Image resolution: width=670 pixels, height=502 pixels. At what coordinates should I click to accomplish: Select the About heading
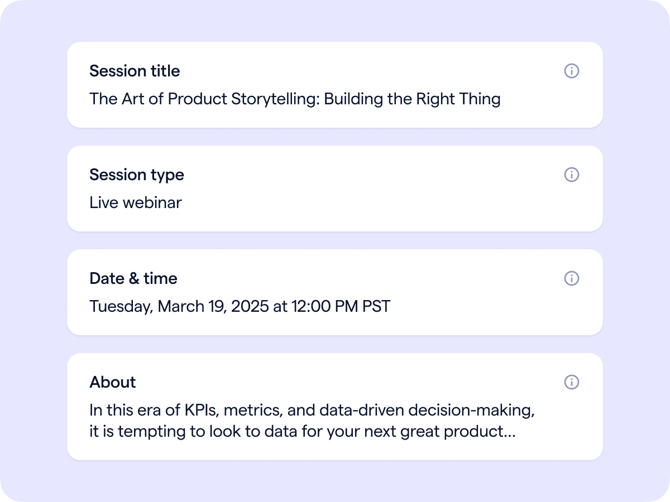tap(112, 382)
